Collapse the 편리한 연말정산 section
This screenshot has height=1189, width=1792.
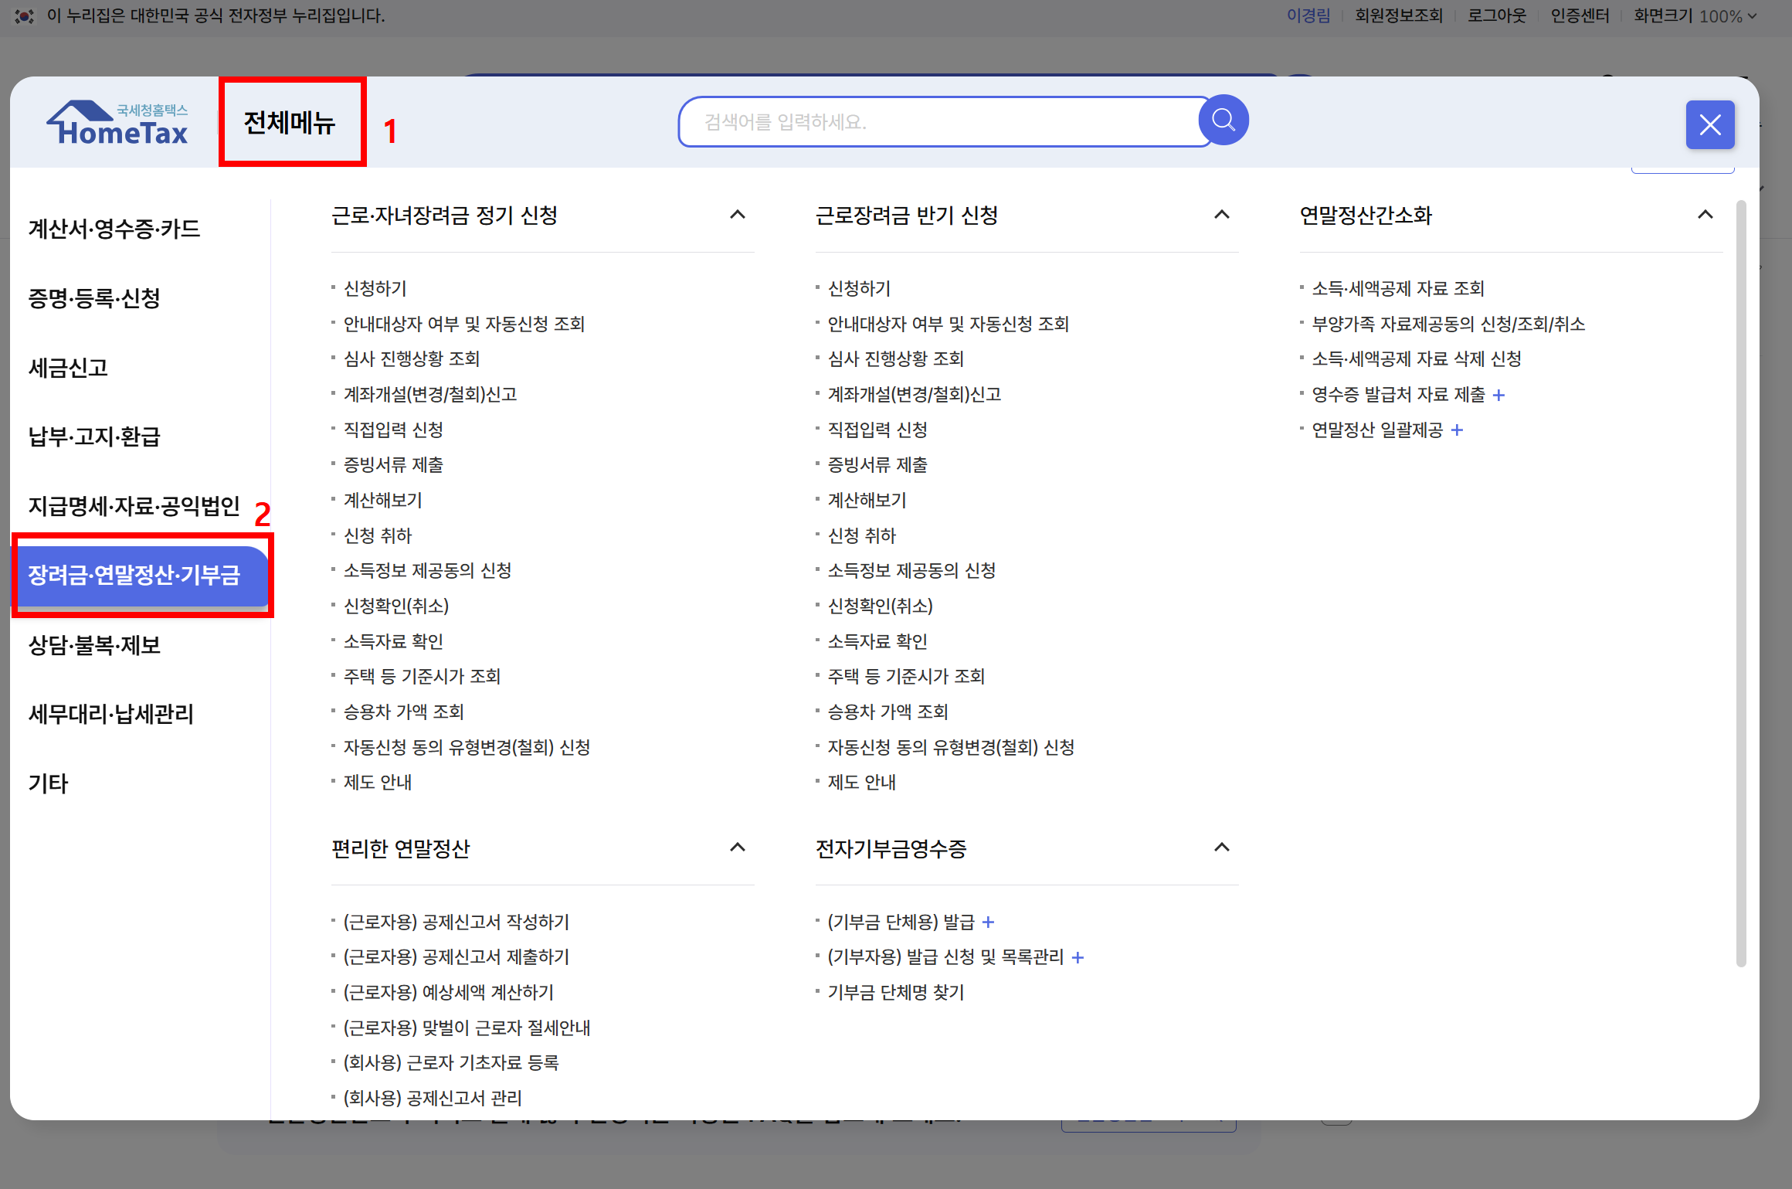tap(738, 848)
